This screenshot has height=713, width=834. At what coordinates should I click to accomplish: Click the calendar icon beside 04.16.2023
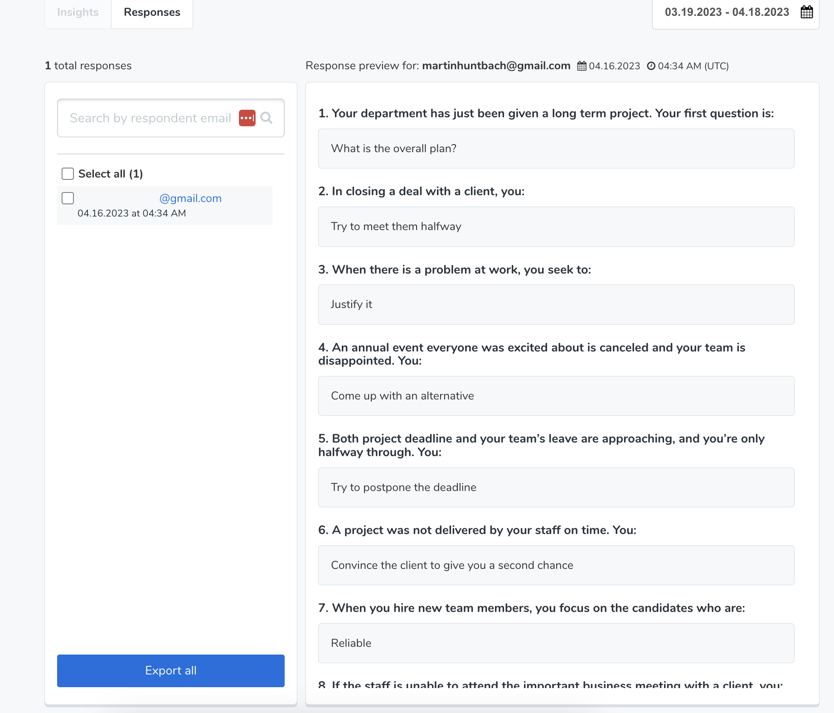(x=582, y=66)
